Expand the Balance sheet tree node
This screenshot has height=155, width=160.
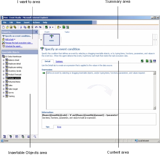pos(3,60)
